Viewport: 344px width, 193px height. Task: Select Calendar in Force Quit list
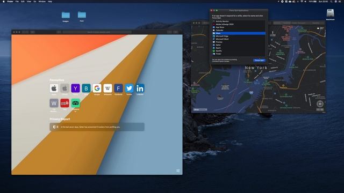click(x=239, y=30)
